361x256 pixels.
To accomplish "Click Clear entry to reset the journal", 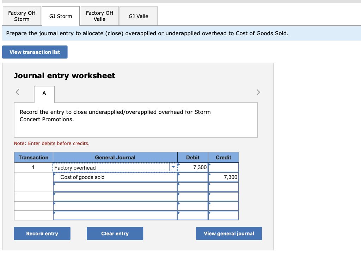I will pos(115,233).
